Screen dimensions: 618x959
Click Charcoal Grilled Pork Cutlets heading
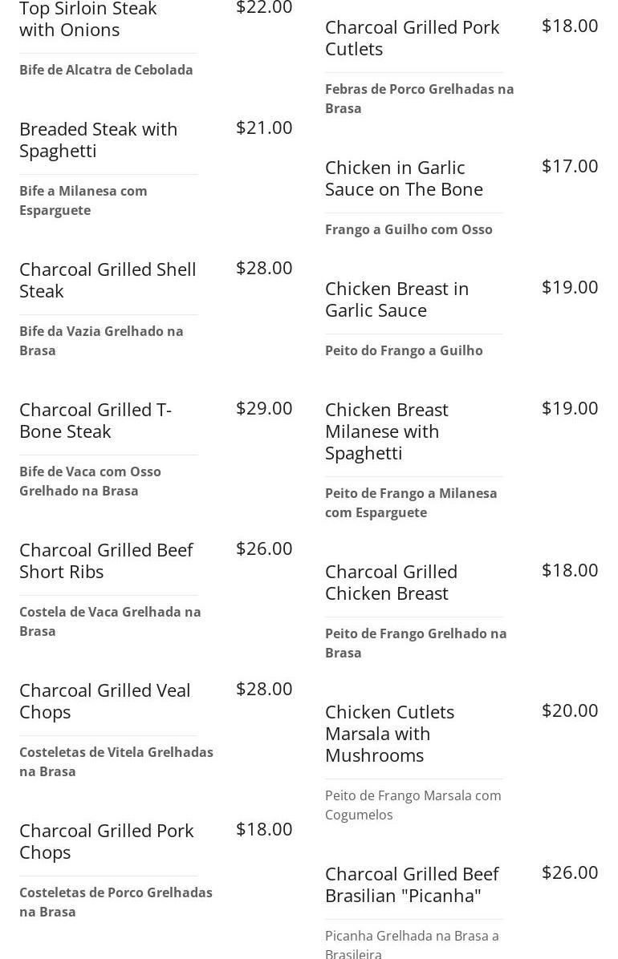pos(412,38)
